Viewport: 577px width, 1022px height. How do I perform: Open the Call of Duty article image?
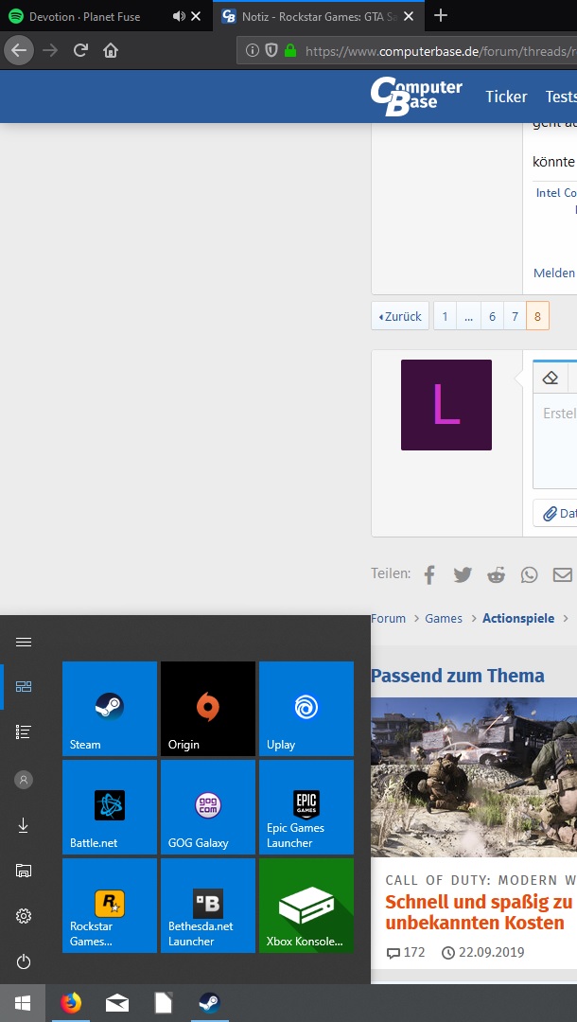(474, 777)
